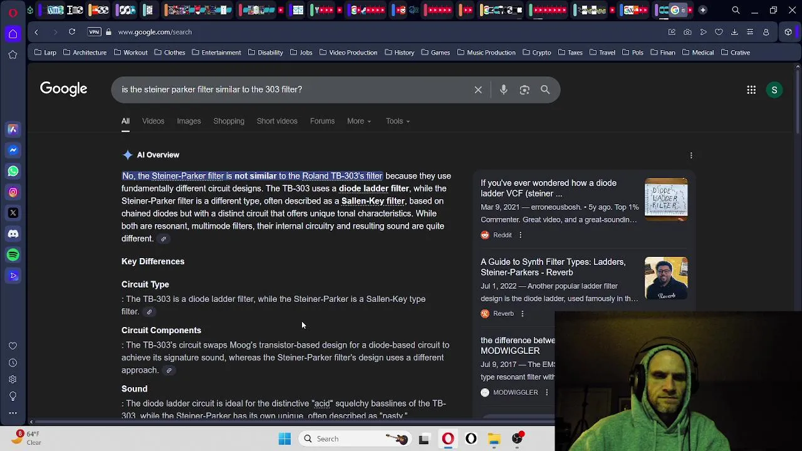Viewport: 802px width, 451px height.
Task: Open File Explorer from the taskbar
Action: 494,439
